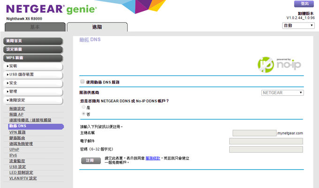The image size is (319, 188).
Task: Open the 無線 AP link
Action: [16, 114]
